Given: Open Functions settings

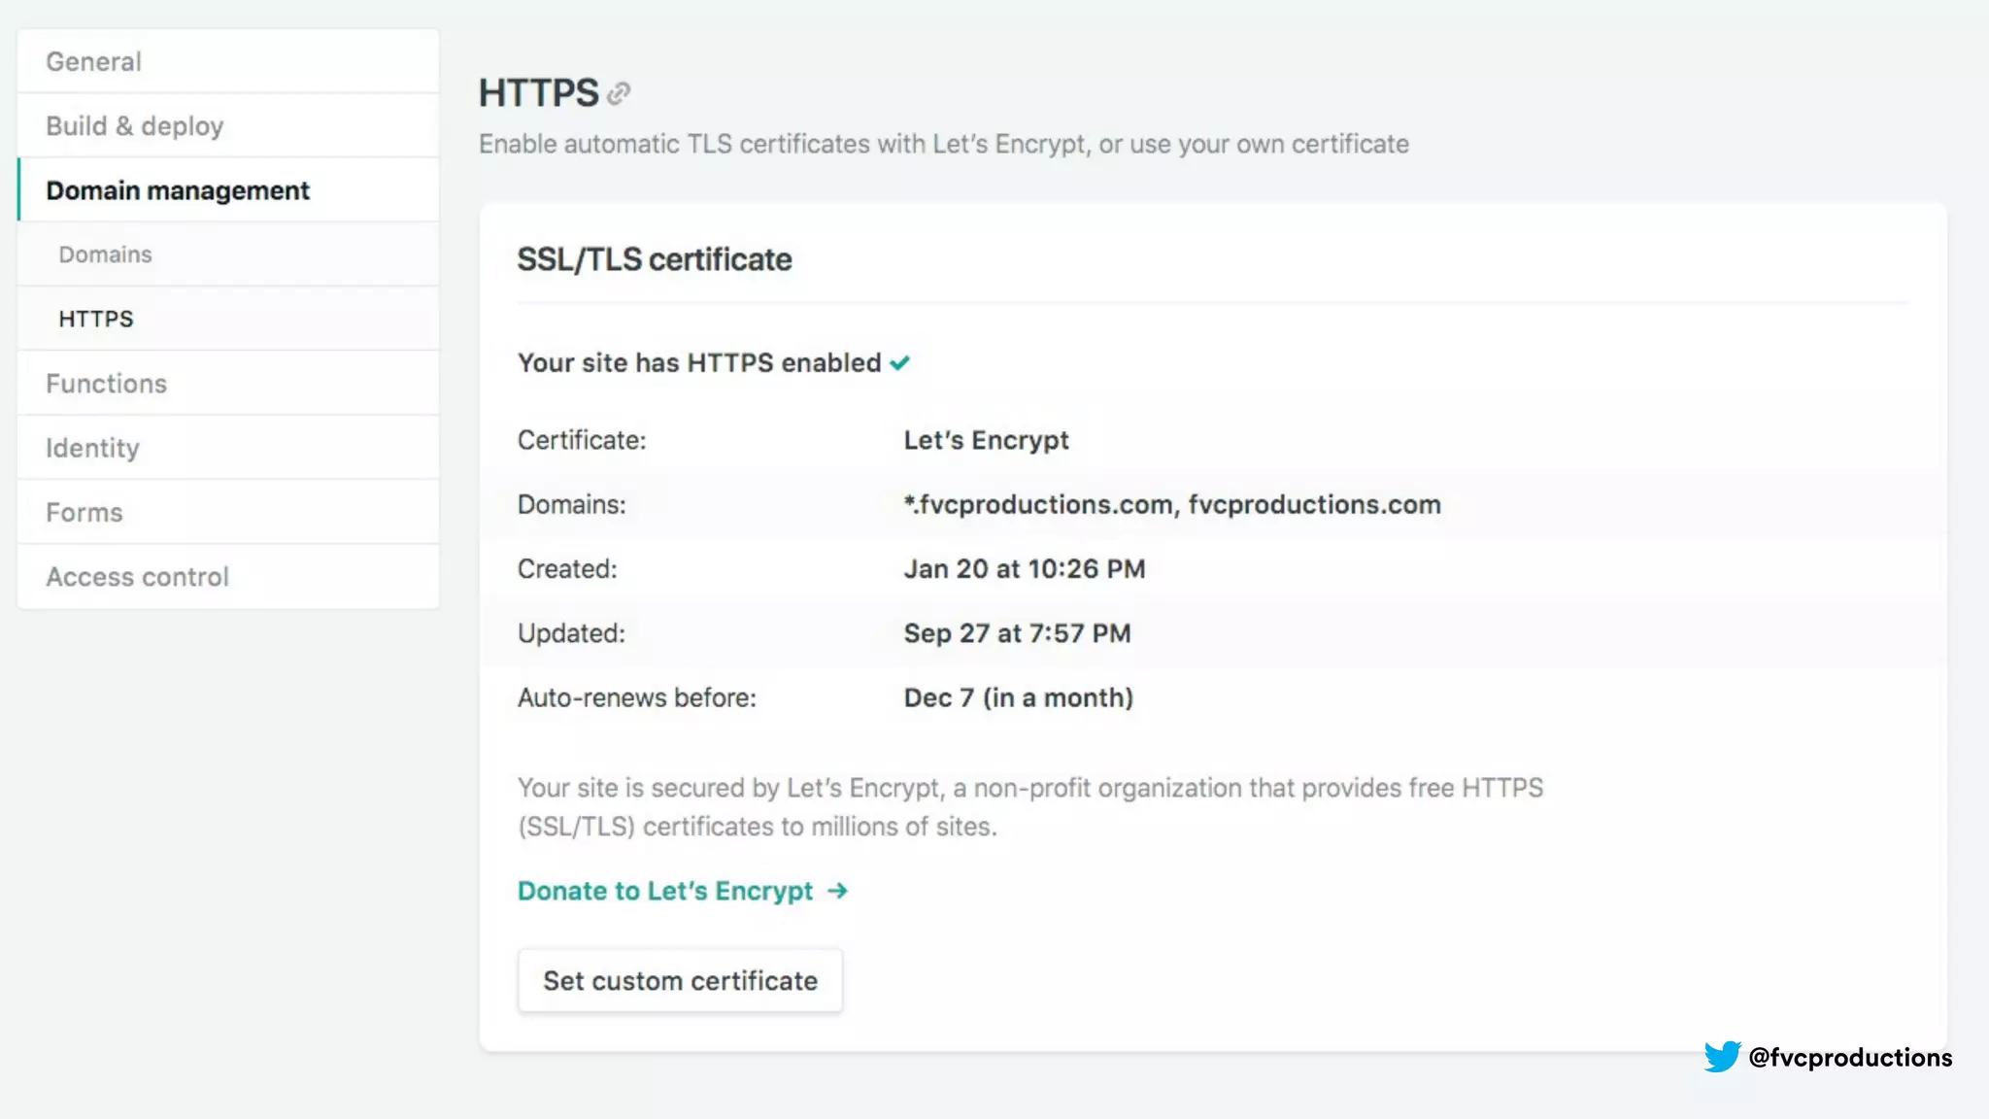Looking at the screenshot, I should (x=106, y=384).
